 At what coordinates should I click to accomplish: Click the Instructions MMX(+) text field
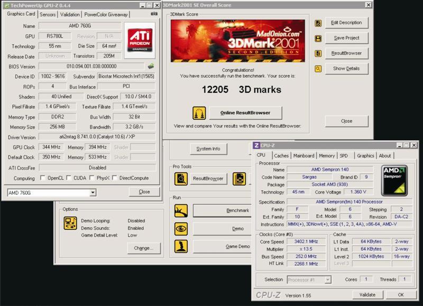click(350, 224)
